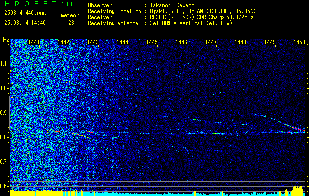309x196 pixels.
Task: Click time marker 1445
Action: pos(152,42)
